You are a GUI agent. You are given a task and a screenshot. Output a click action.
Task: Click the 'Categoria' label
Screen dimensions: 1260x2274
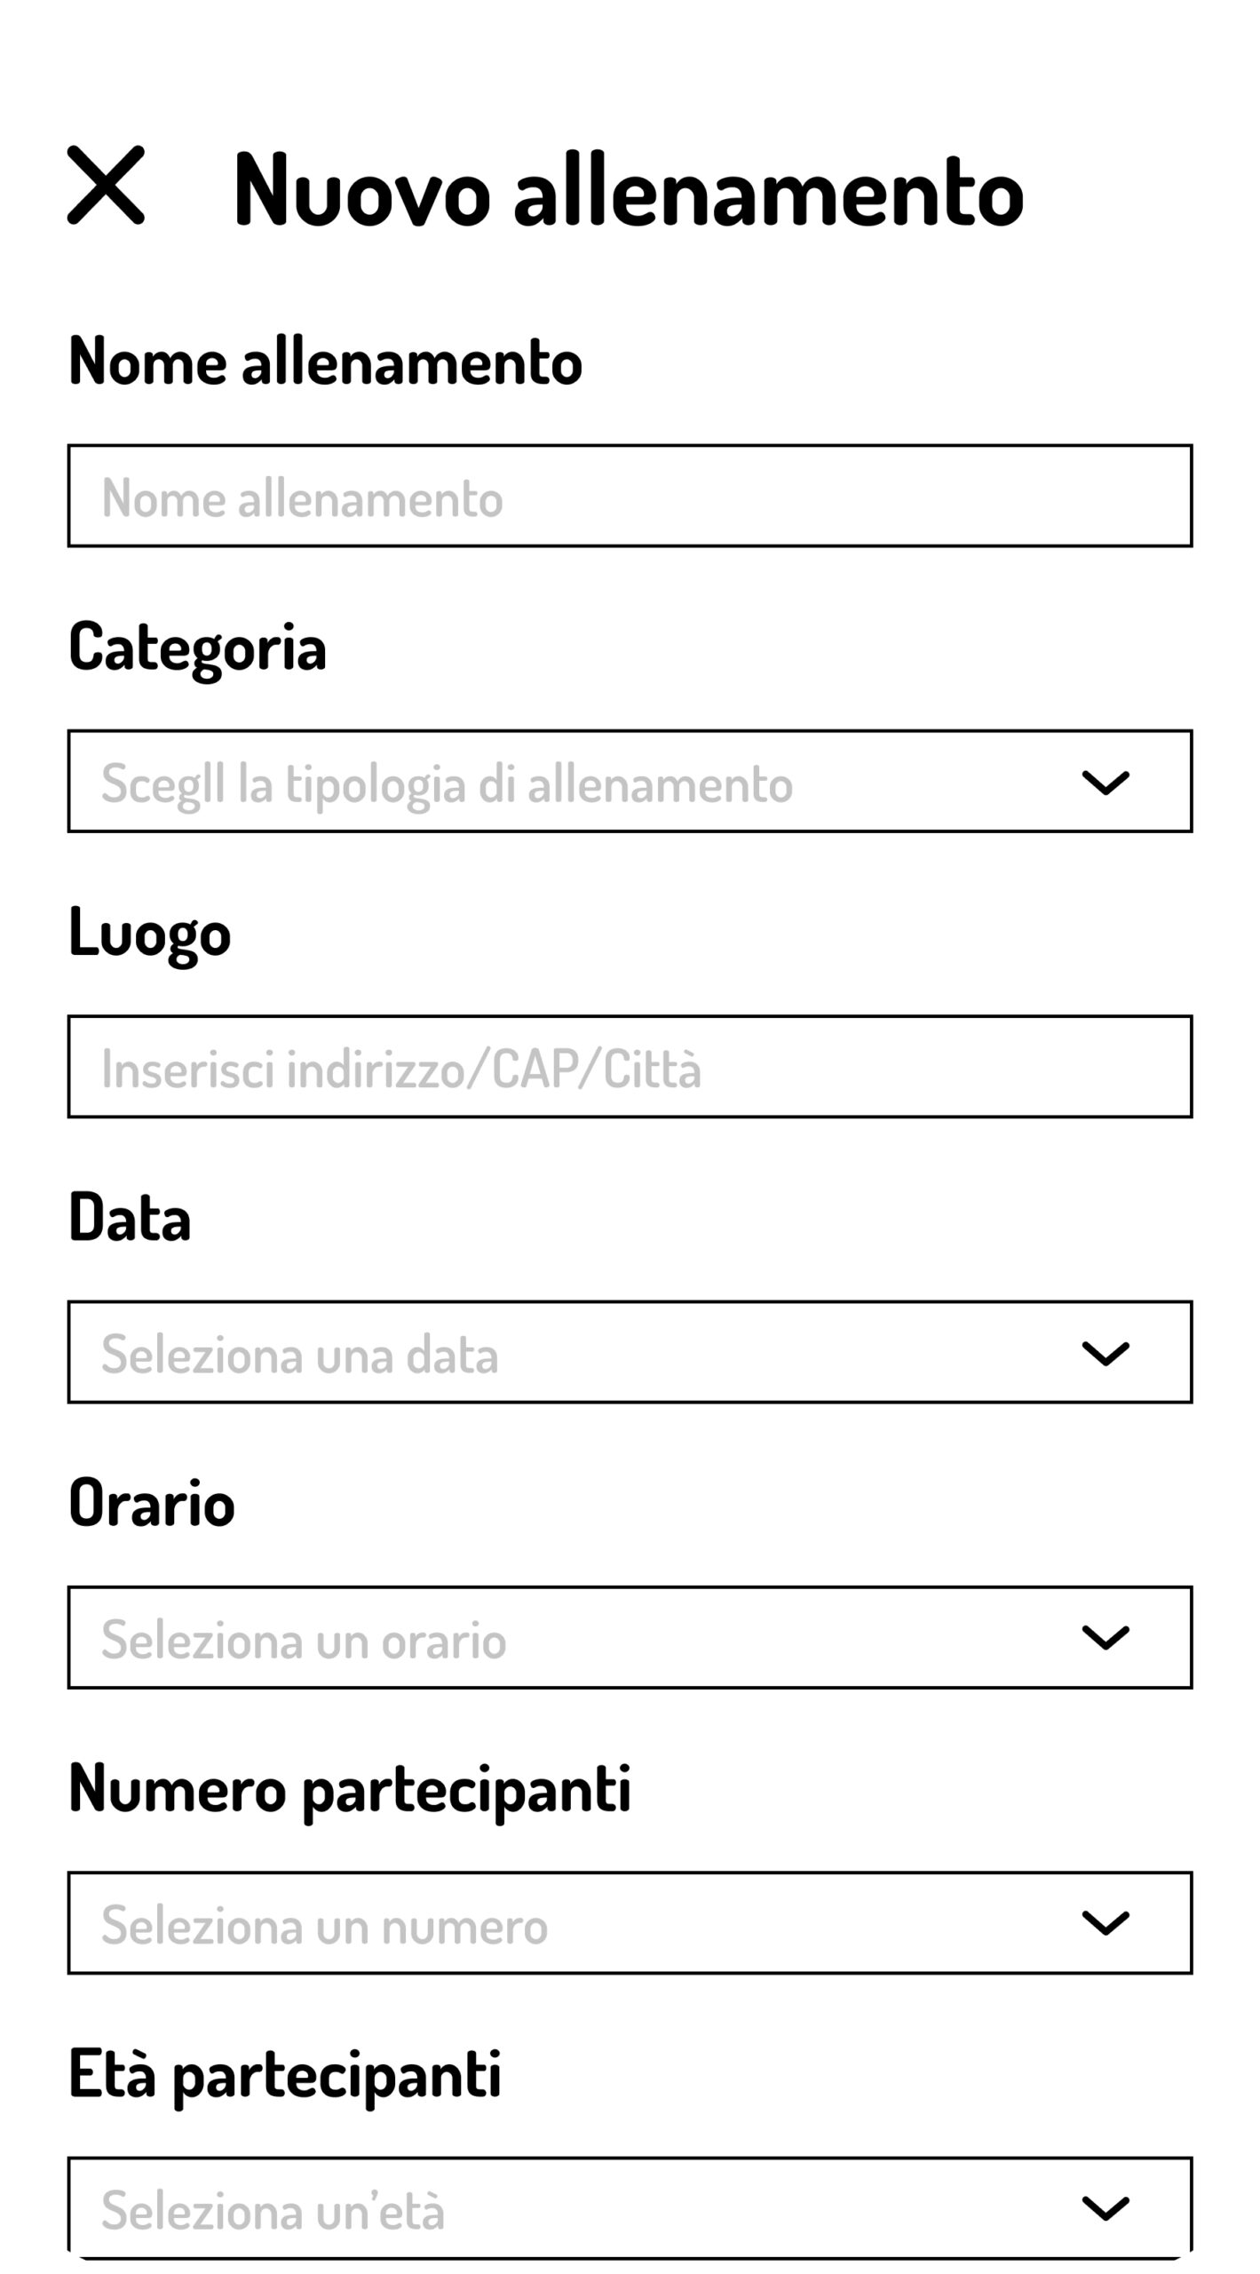[x=197, y=648]
